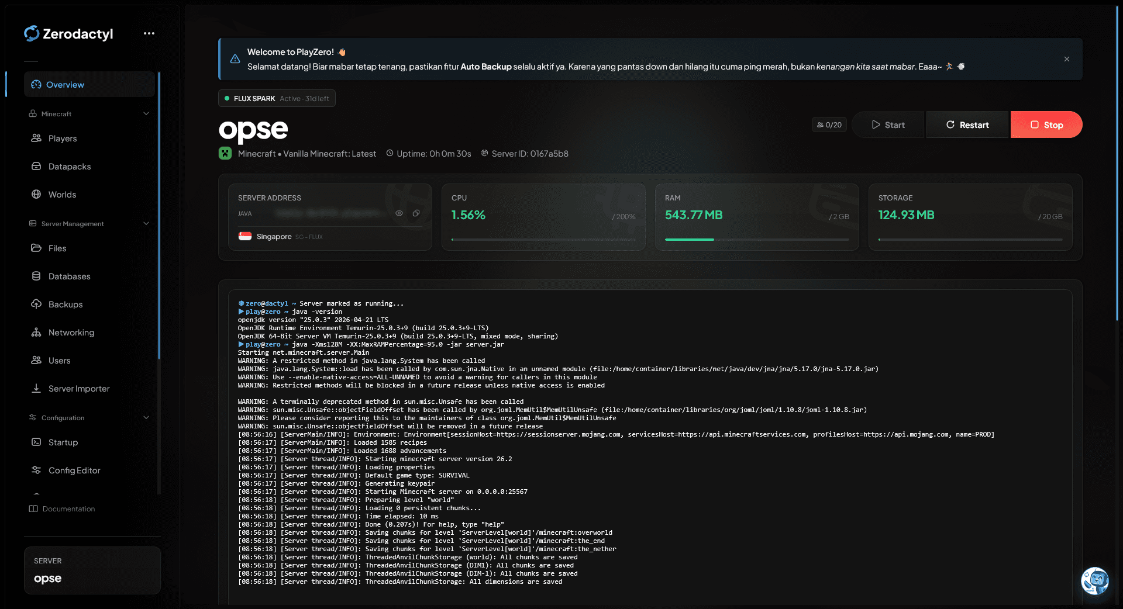Click the server title opse
The width and height of the screenshot is (1123, 609).
253,130
